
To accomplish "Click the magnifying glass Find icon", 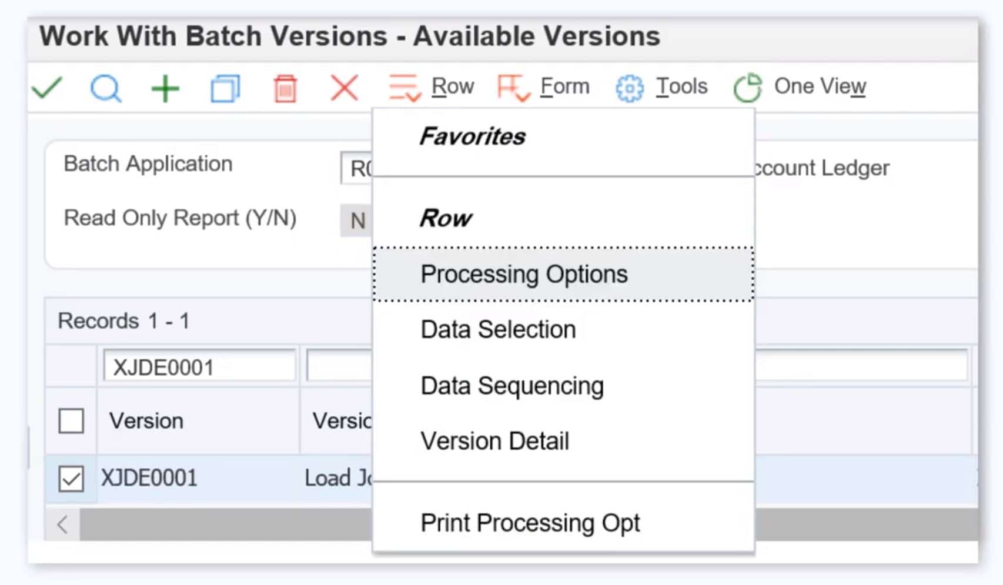I will [x=106, y=89].
